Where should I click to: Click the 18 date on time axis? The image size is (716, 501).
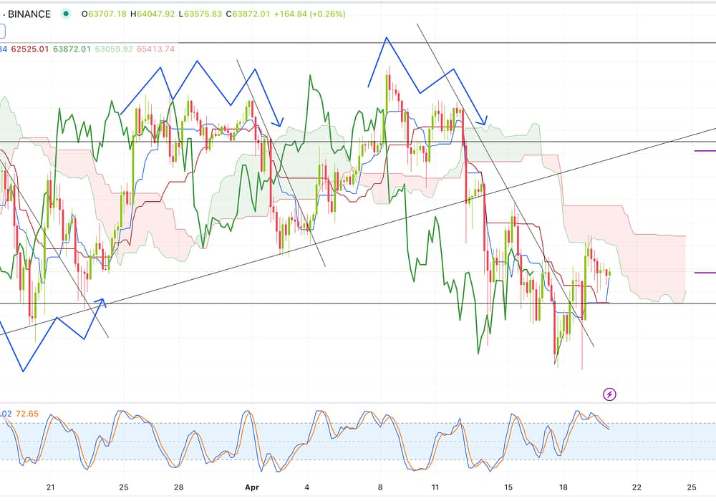click(564, 487)
